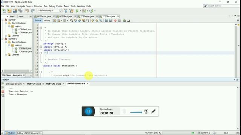This screenshot has height=135, width=241.
Task: Click the Shift Line Left icon
Action: click(x=106, y=21)
